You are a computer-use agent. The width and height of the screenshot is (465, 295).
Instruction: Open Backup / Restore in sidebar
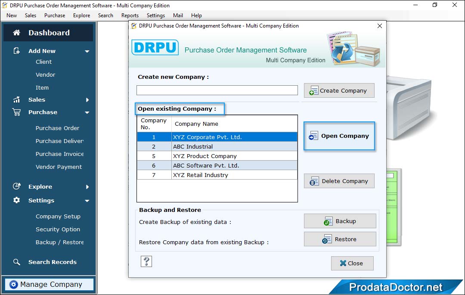click(59, 242)
